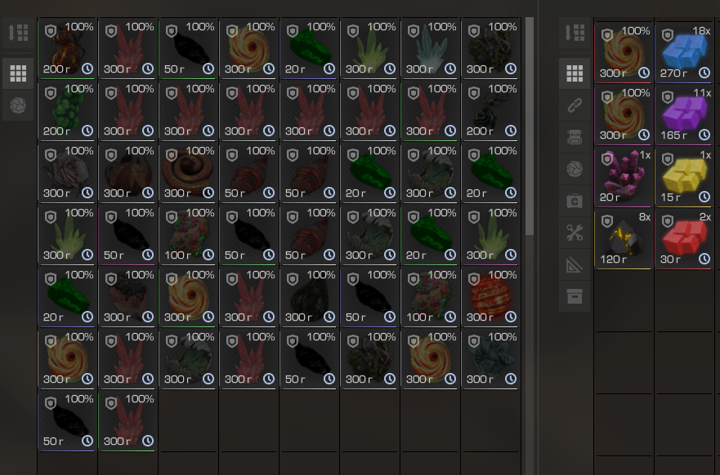Open the link chain filter icon
Image resolution: width=720 pixels, height=475 pixels.
575,105
